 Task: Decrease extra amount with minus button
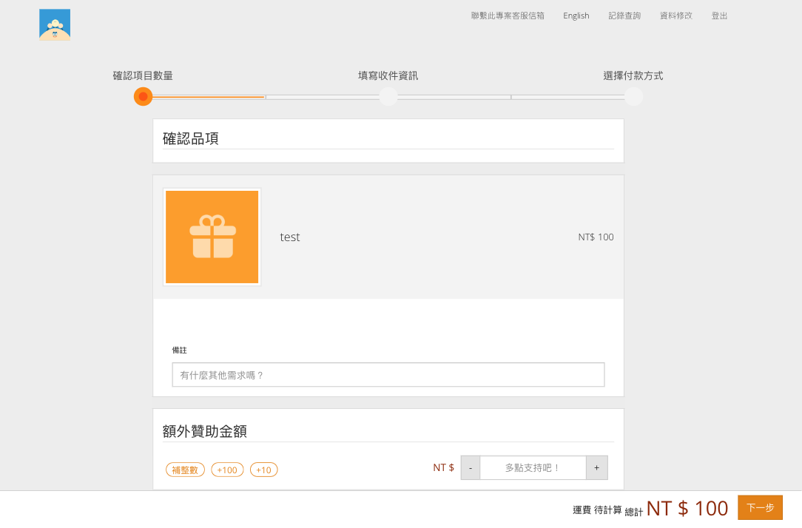tap(471, 467)
